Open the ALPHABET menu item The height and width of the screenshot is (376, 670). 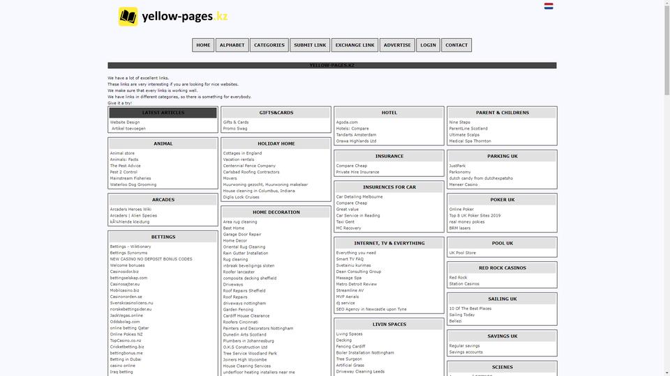[x=232, y=45]
